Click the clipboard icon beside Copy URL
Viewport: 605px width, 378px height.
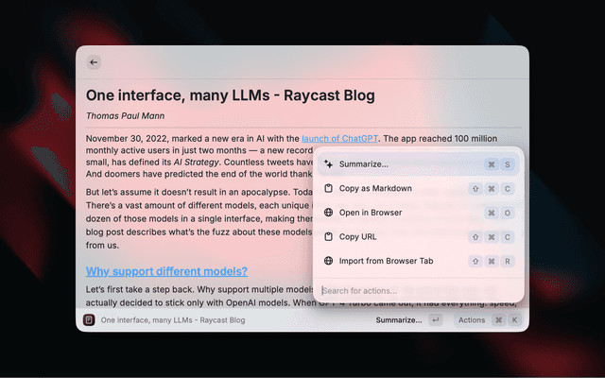click(x=328, y=236)
